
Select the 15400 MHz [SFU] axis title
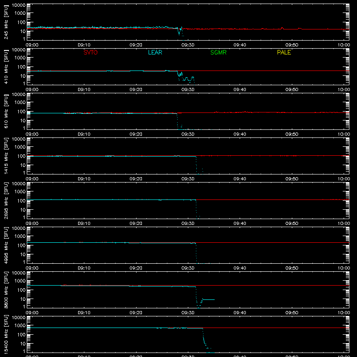click(x=6, y=334)
